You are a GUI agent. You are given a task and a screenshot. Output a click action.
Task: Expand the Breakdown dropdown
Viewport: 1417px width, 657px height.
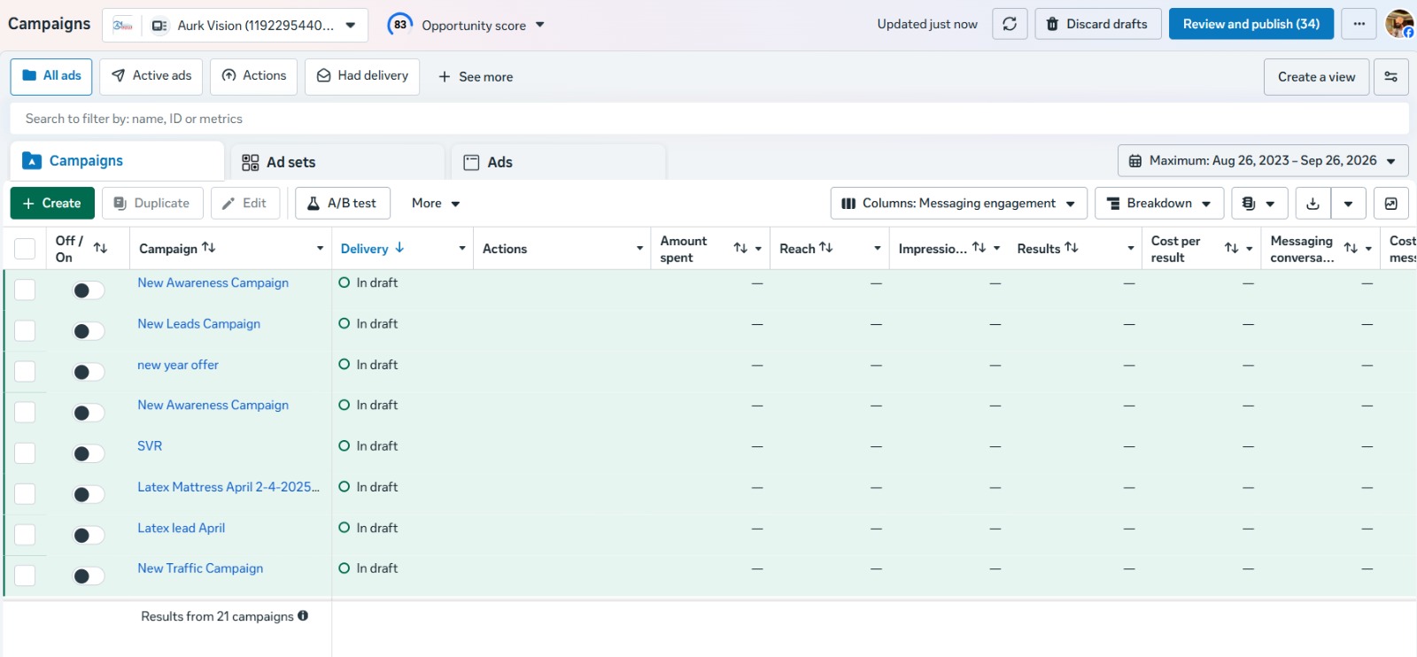(1159, 204)
